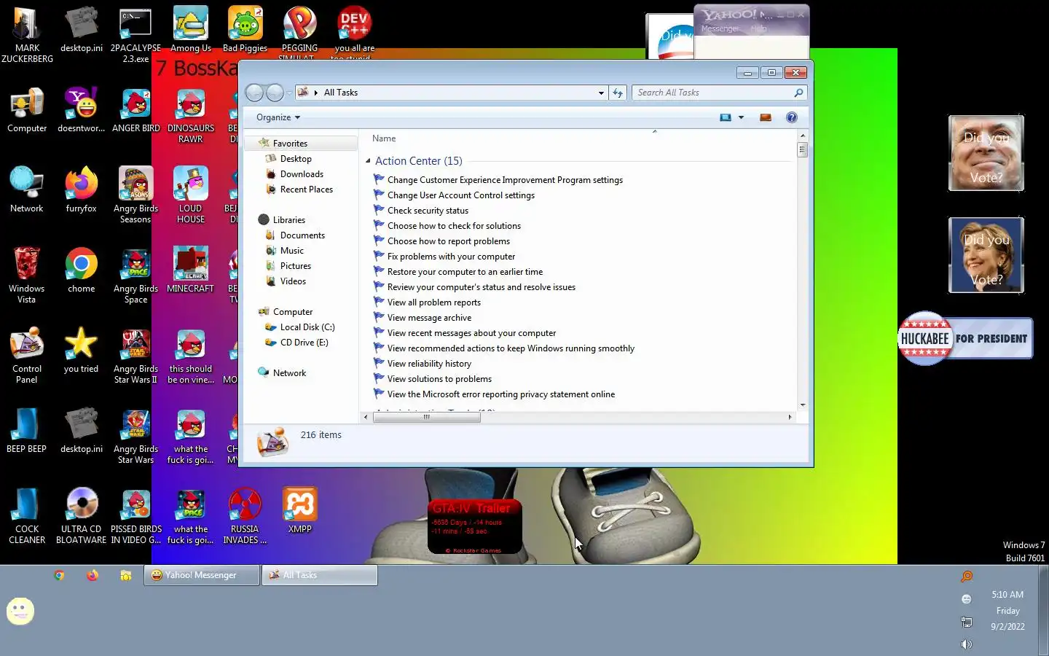This screenshot has width=1049, height=656.
Task: Open Restore your computer to an earlier time
Action: pos(465,272)
